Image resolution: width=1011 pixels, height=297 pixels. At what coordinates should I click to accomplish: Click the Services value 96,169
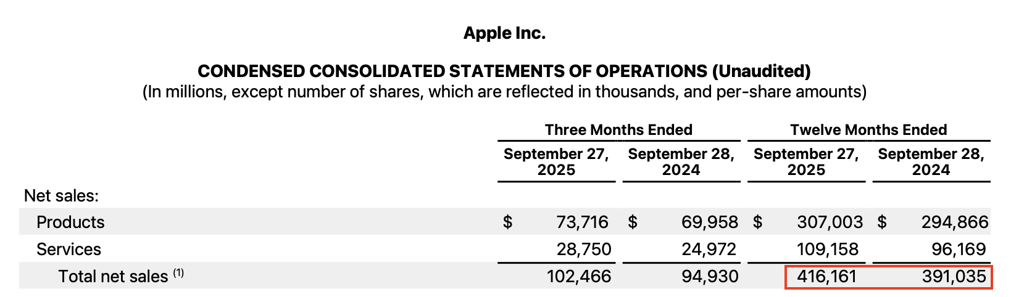click(x=959, y=250)
